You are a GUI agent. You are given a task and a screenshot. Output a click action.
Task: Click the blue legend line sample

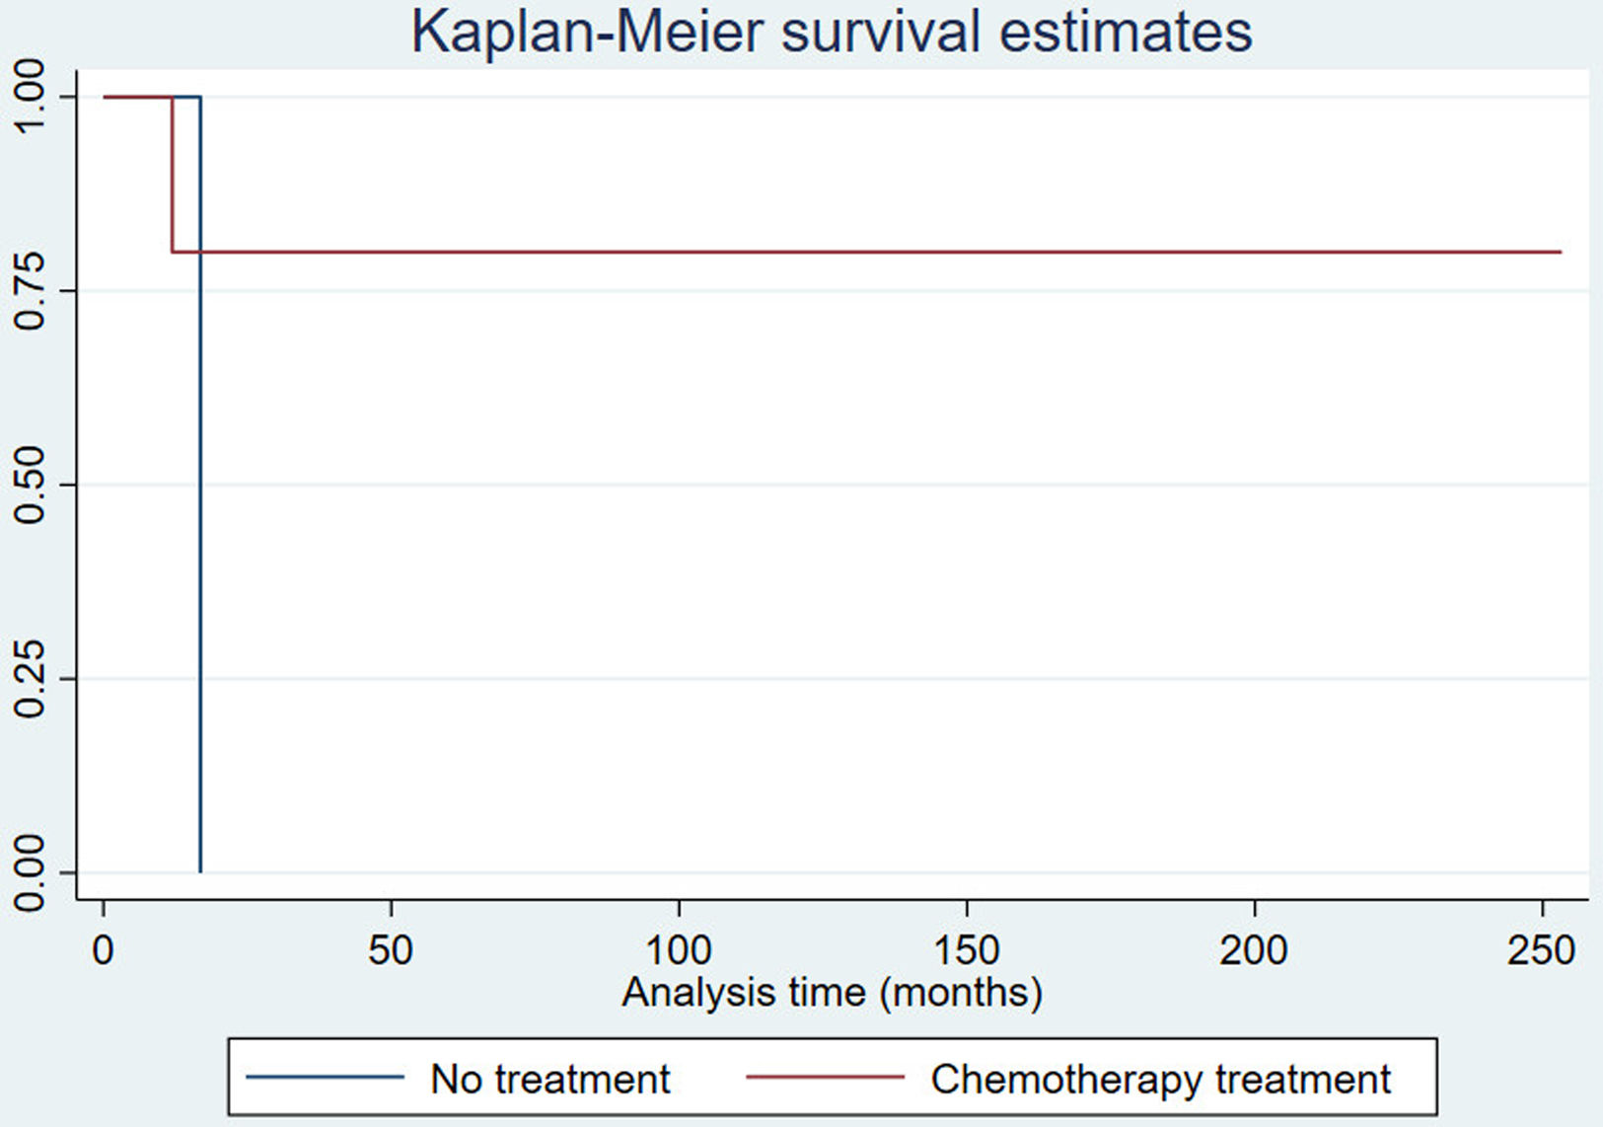(x=325, y=1077)
